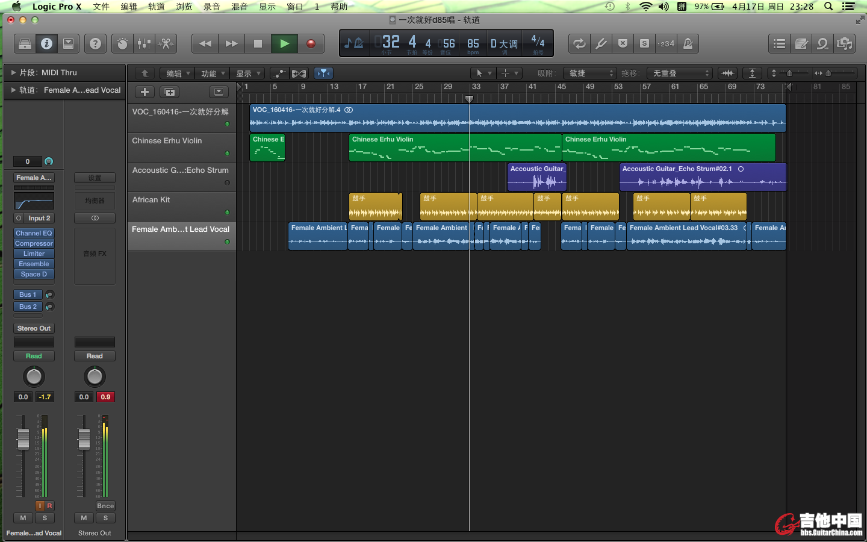Open the 功能 dropdown in tracks toolbar
The width and height of the screenshot is (867, 542).
(x=213, y=73)
